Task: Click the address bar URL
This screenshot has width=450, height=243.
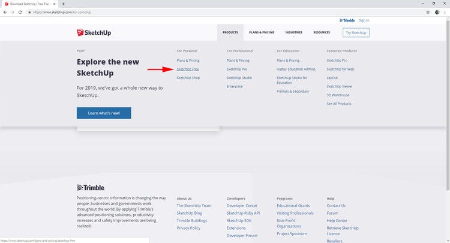Action: coord(62,13)
